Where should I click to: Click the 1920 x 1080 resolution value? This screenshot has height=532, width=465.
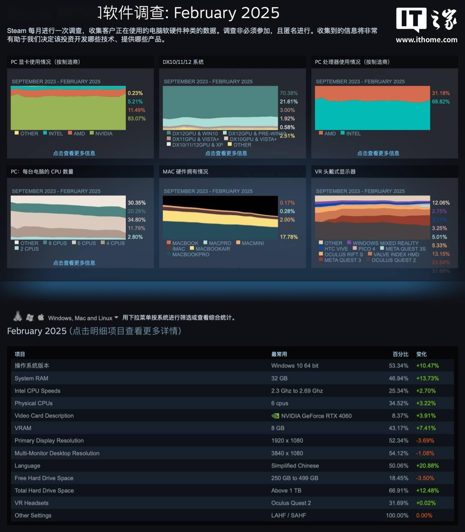(x=287, y=441)
